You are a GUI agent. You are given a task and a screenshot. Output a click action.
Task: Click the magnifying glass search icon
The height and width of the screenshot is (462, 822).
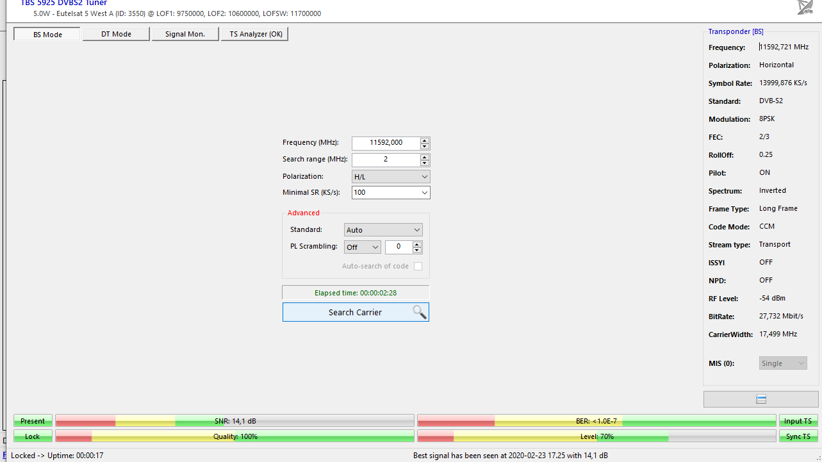pos(419,312)
